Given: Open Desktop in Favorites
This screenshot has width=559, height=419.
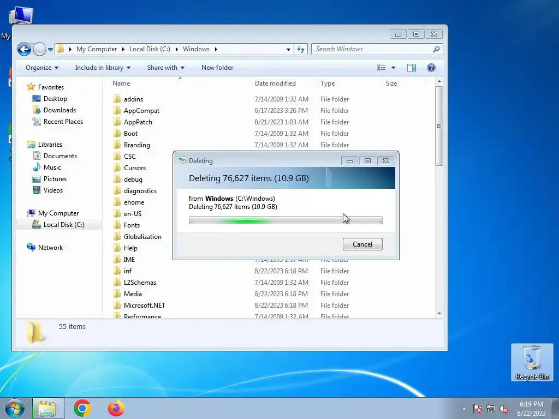Looking at the screenshot, I should click(x=55, y=99).
